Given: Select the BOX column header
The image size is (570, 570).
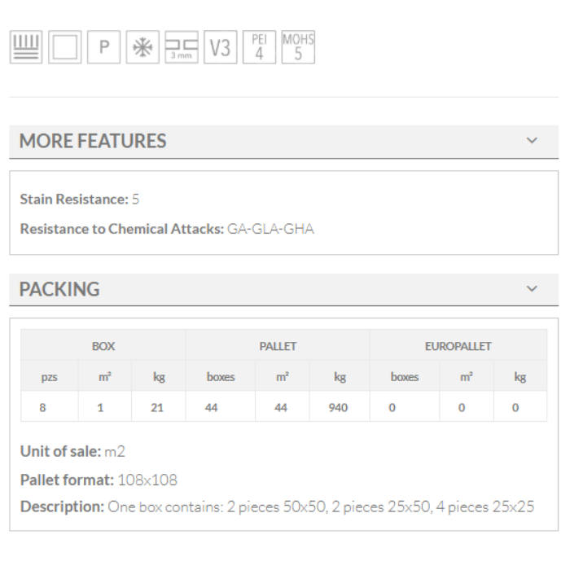Looking at the screenshot, I should [x=103, y=346].
